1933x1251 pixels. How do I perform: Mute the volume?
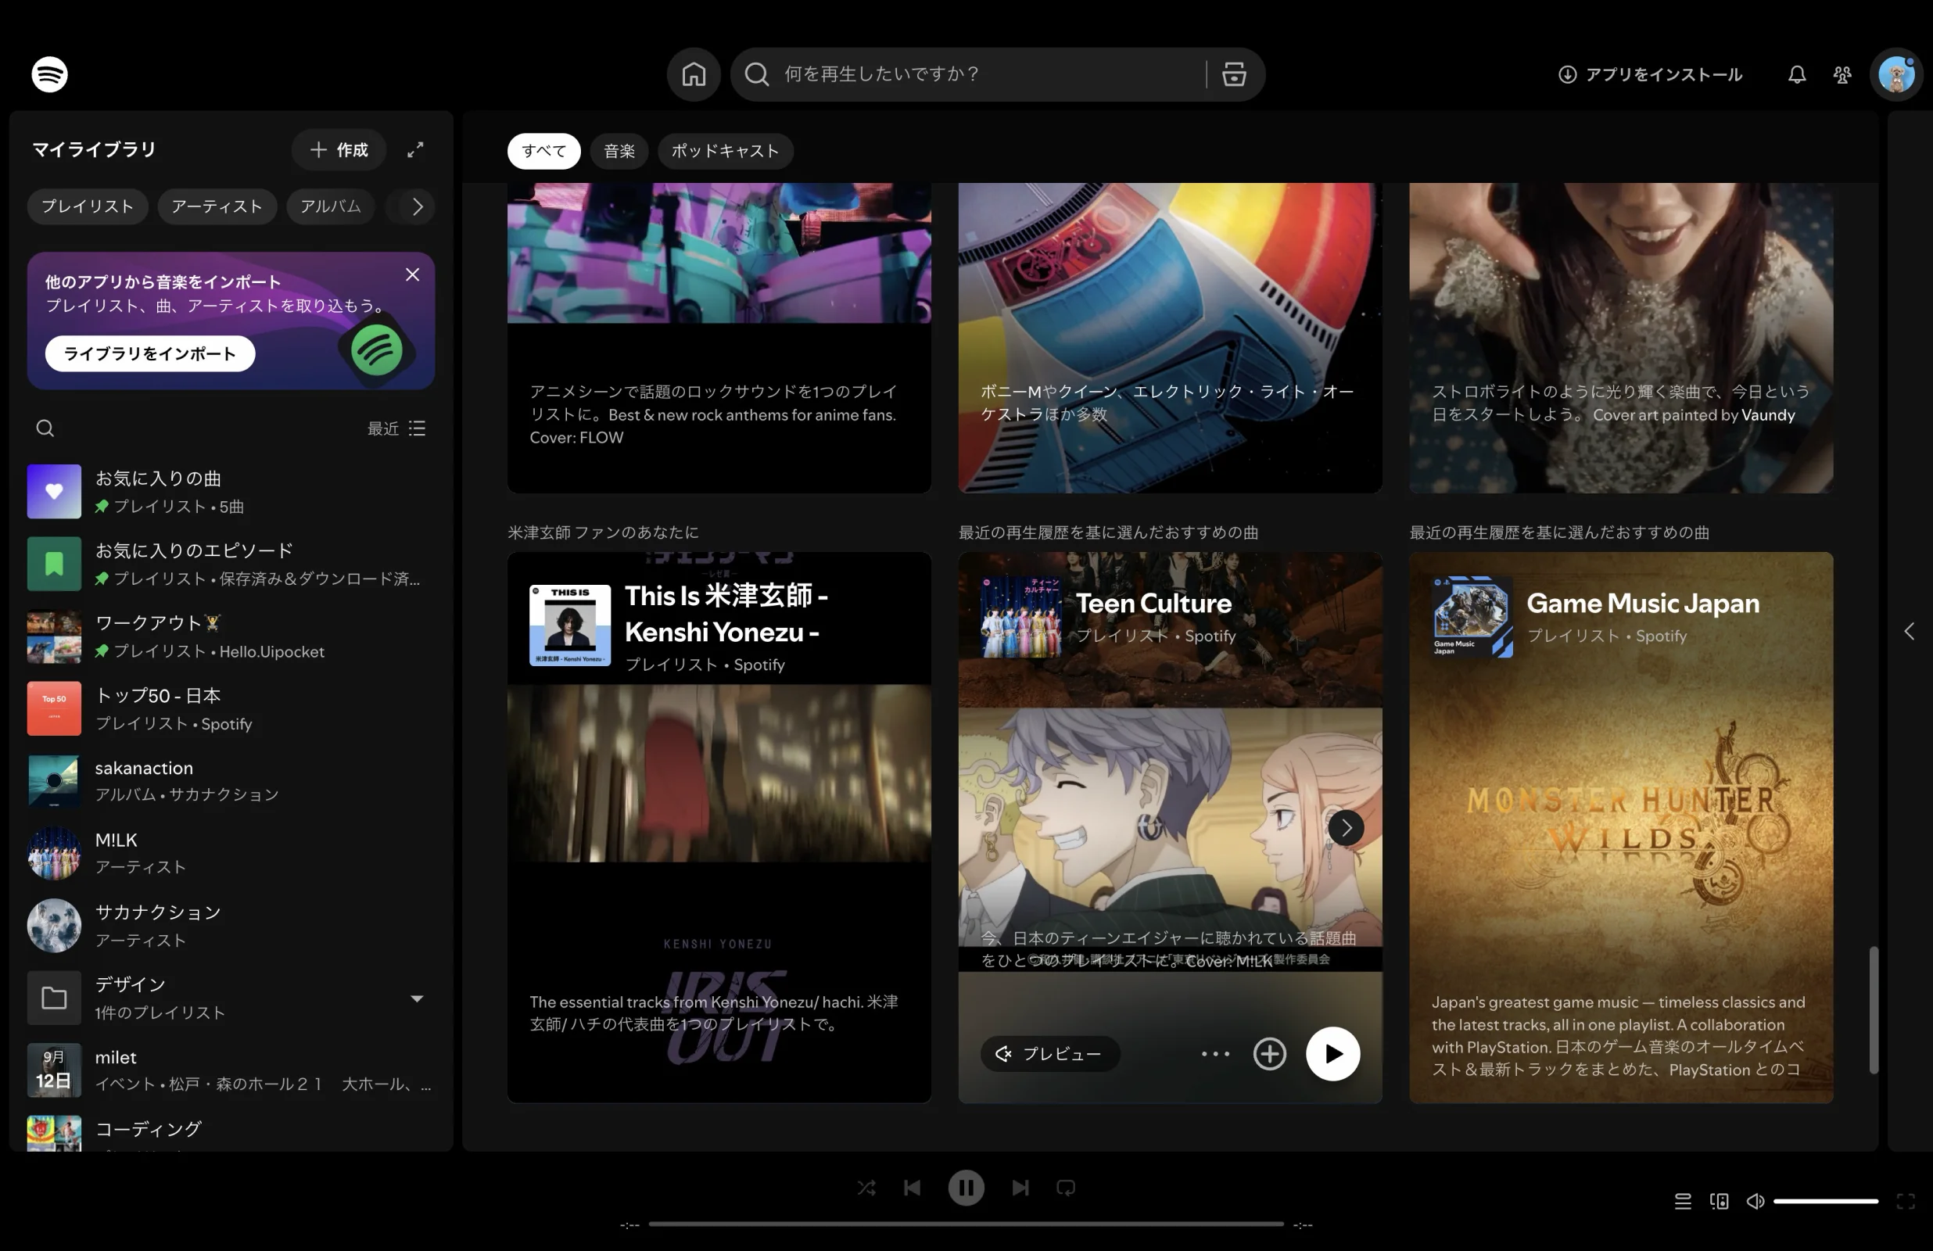(1754, 1201)
